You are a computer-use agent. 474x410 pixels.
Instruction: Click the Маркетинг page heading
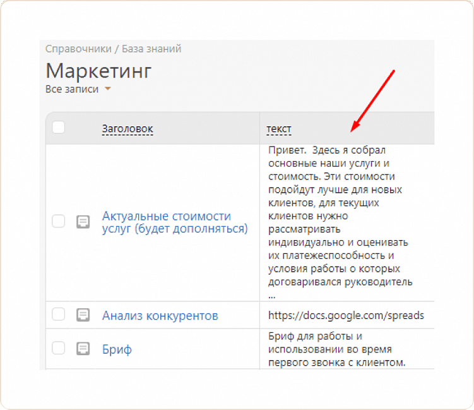tap(98, 69)
